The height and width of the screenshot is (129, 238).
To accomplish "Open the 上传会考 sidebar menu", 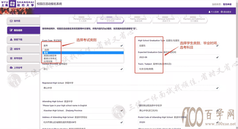I will (24, 68).
